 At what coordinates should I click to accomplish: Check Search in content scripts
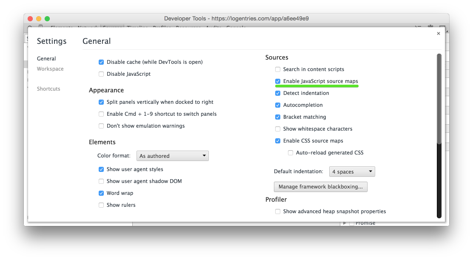[x=278, y=69]
